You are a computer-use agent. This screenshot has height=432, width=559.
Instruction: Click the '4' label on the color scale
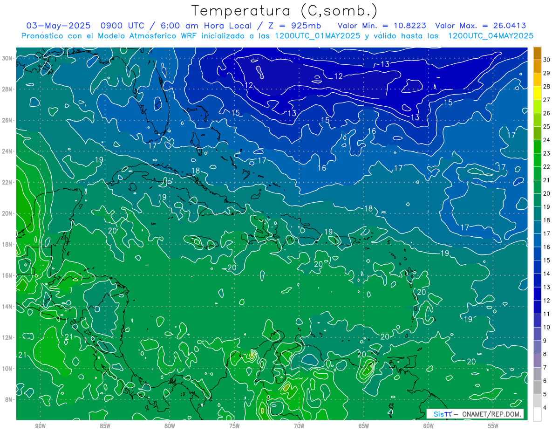point(545,408)
